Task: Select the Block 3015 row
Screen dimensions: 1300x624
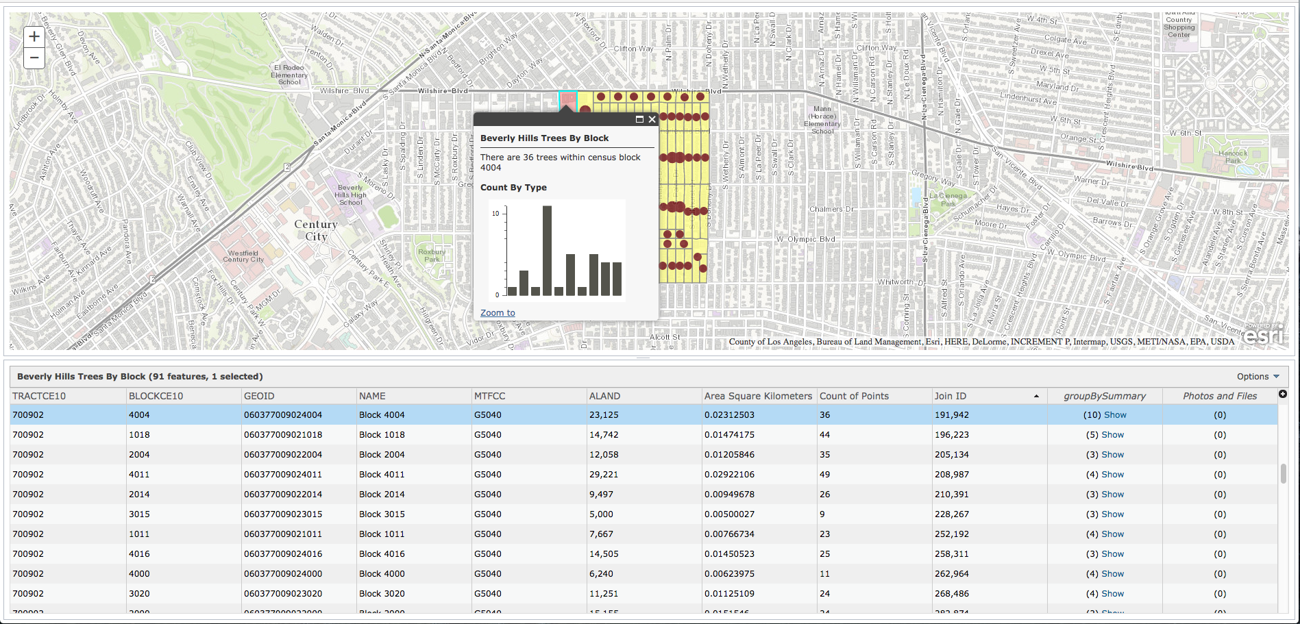Action: [x=382, y=514]
